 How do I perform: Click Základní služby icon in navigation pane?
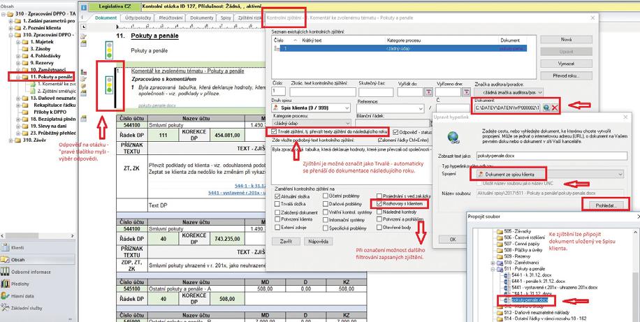click(6, 307)
